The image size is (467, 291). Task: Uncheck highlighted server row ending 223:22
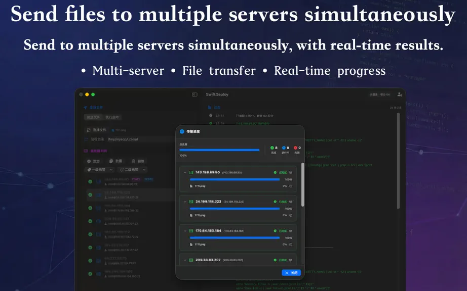click(x=90, y=195)
